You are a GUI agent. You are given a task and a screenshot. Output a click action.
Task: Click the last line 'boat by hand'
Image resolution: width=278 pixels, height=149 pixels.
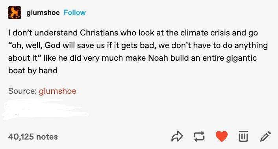[x=33, y=71]
